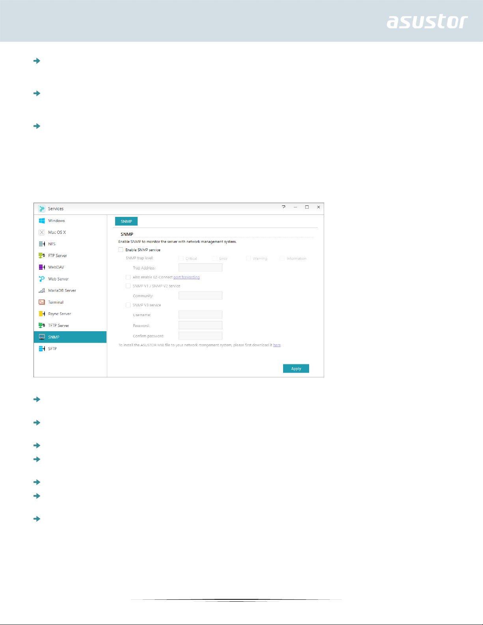Screen dimensions: 483x625
Task: Click the 'Enable SNMP to monitor the server' description
Action: coord(177,242)
